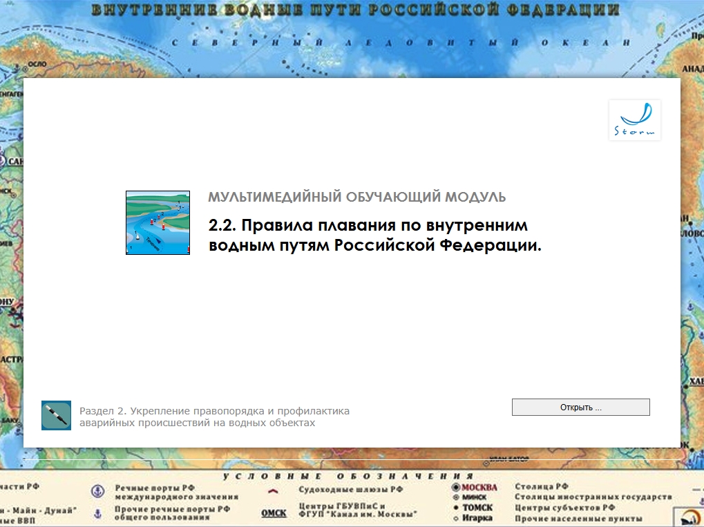Image resolution: width=704 pixels, height=527 pixels.
Task: Click the circled anchor international river ports icon
Action: coord(98,491)
